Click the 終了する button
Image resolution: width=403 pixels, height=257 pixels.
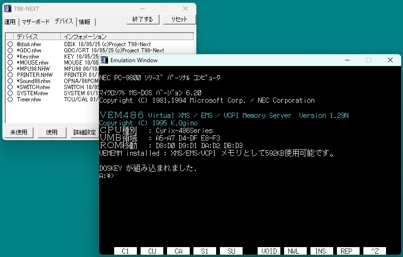(143, 19)
